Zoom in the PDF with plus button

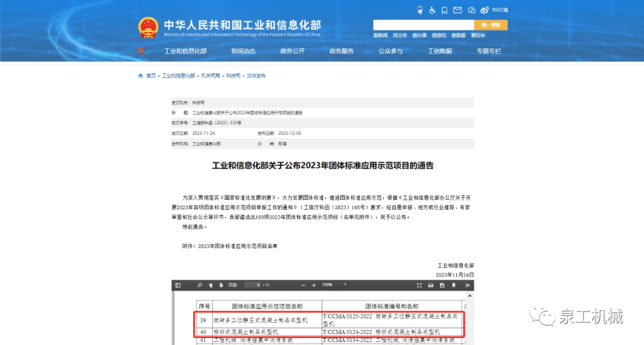click(314, 285)
